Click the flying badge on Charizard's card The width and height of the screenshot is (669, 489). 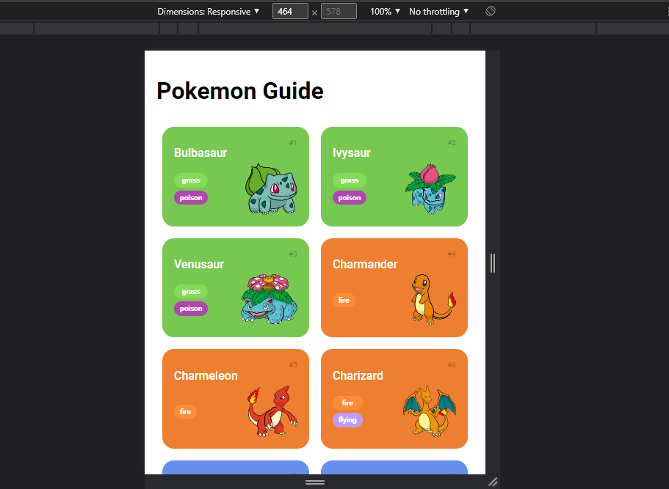point(347,420)
